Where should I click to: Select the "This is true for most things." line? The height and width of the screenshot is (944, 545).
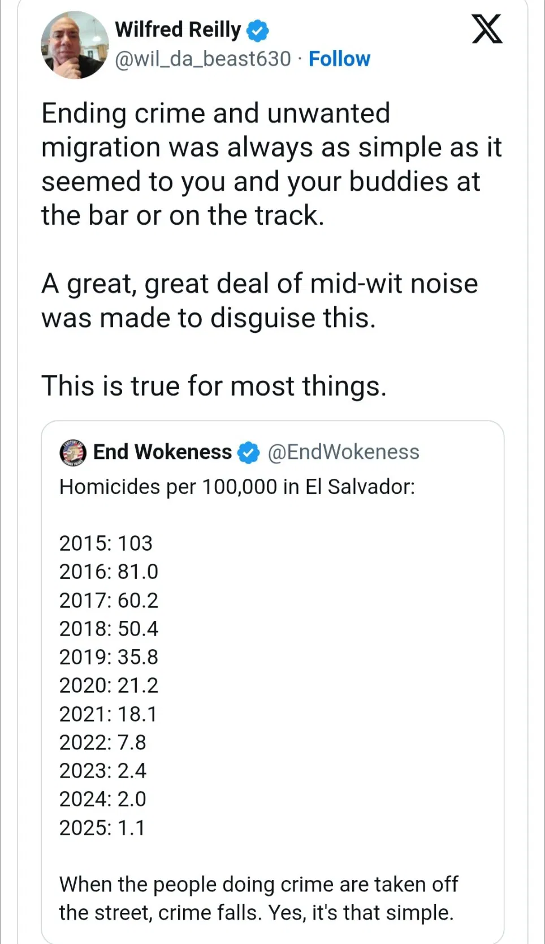214,386
